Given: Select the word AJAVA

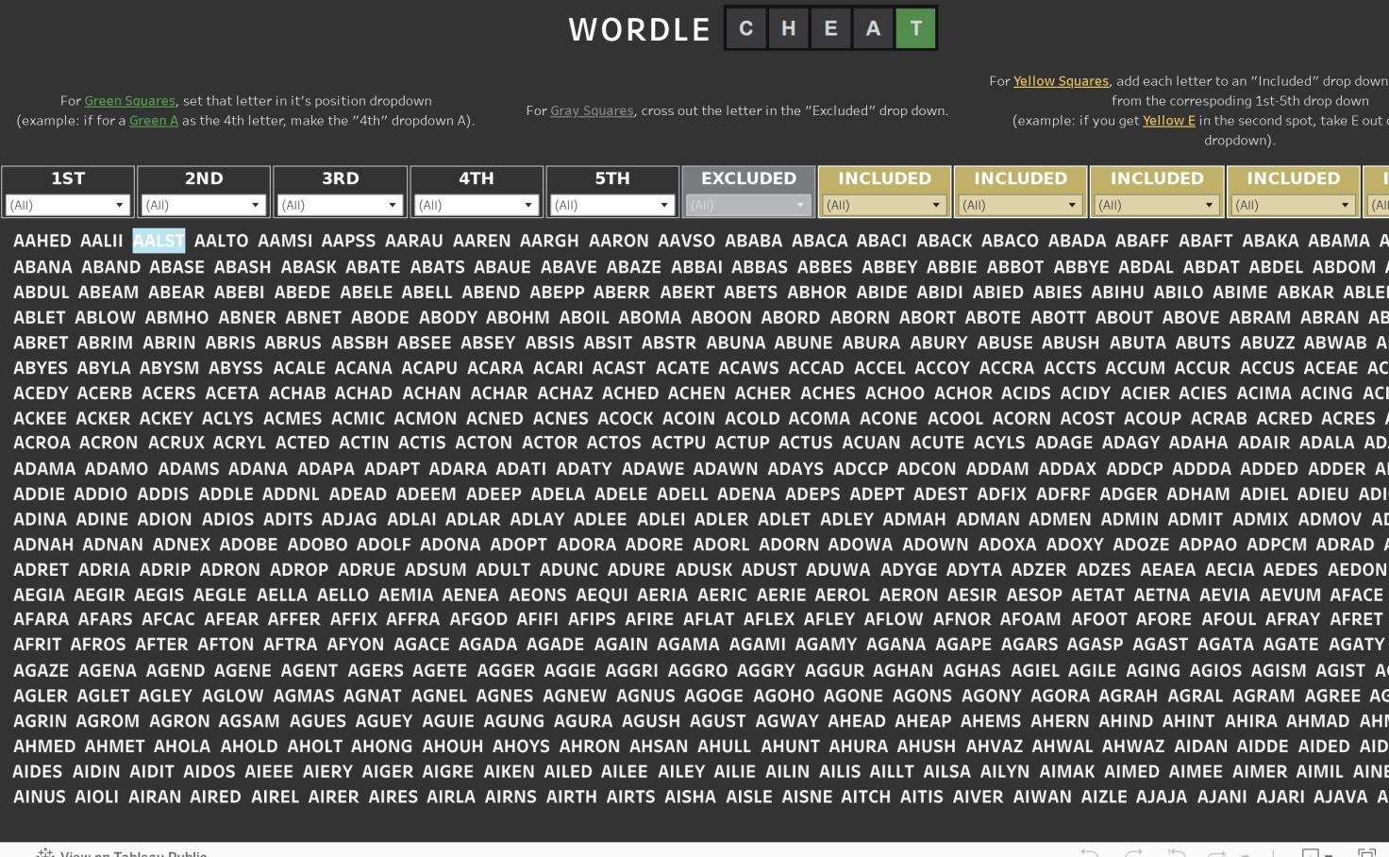Looking at the screenshot, I should tap(1341, 798).
